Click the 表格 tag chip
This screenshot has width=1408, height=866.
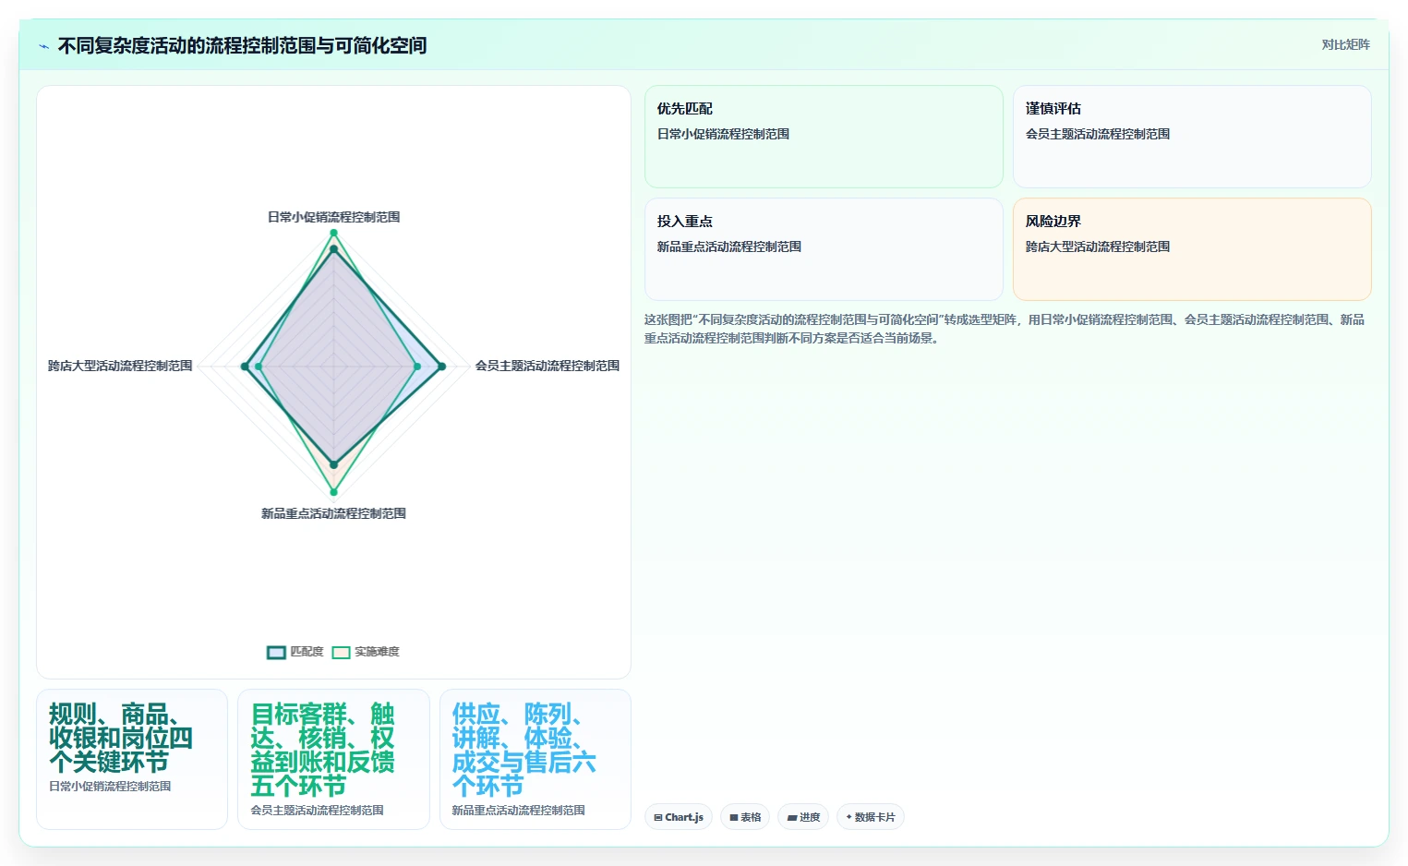[x=745, y=817]
